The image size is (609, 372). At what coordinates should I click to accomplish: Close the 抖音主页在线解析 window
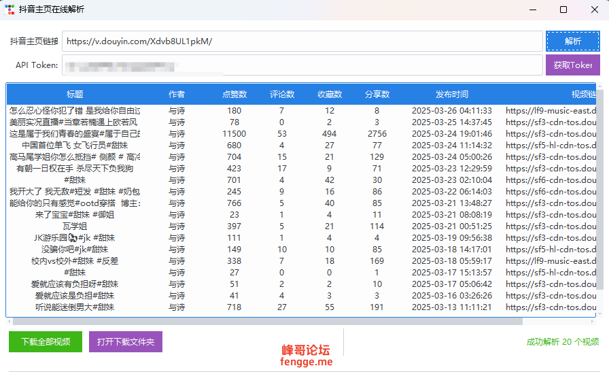click(595, 10)
